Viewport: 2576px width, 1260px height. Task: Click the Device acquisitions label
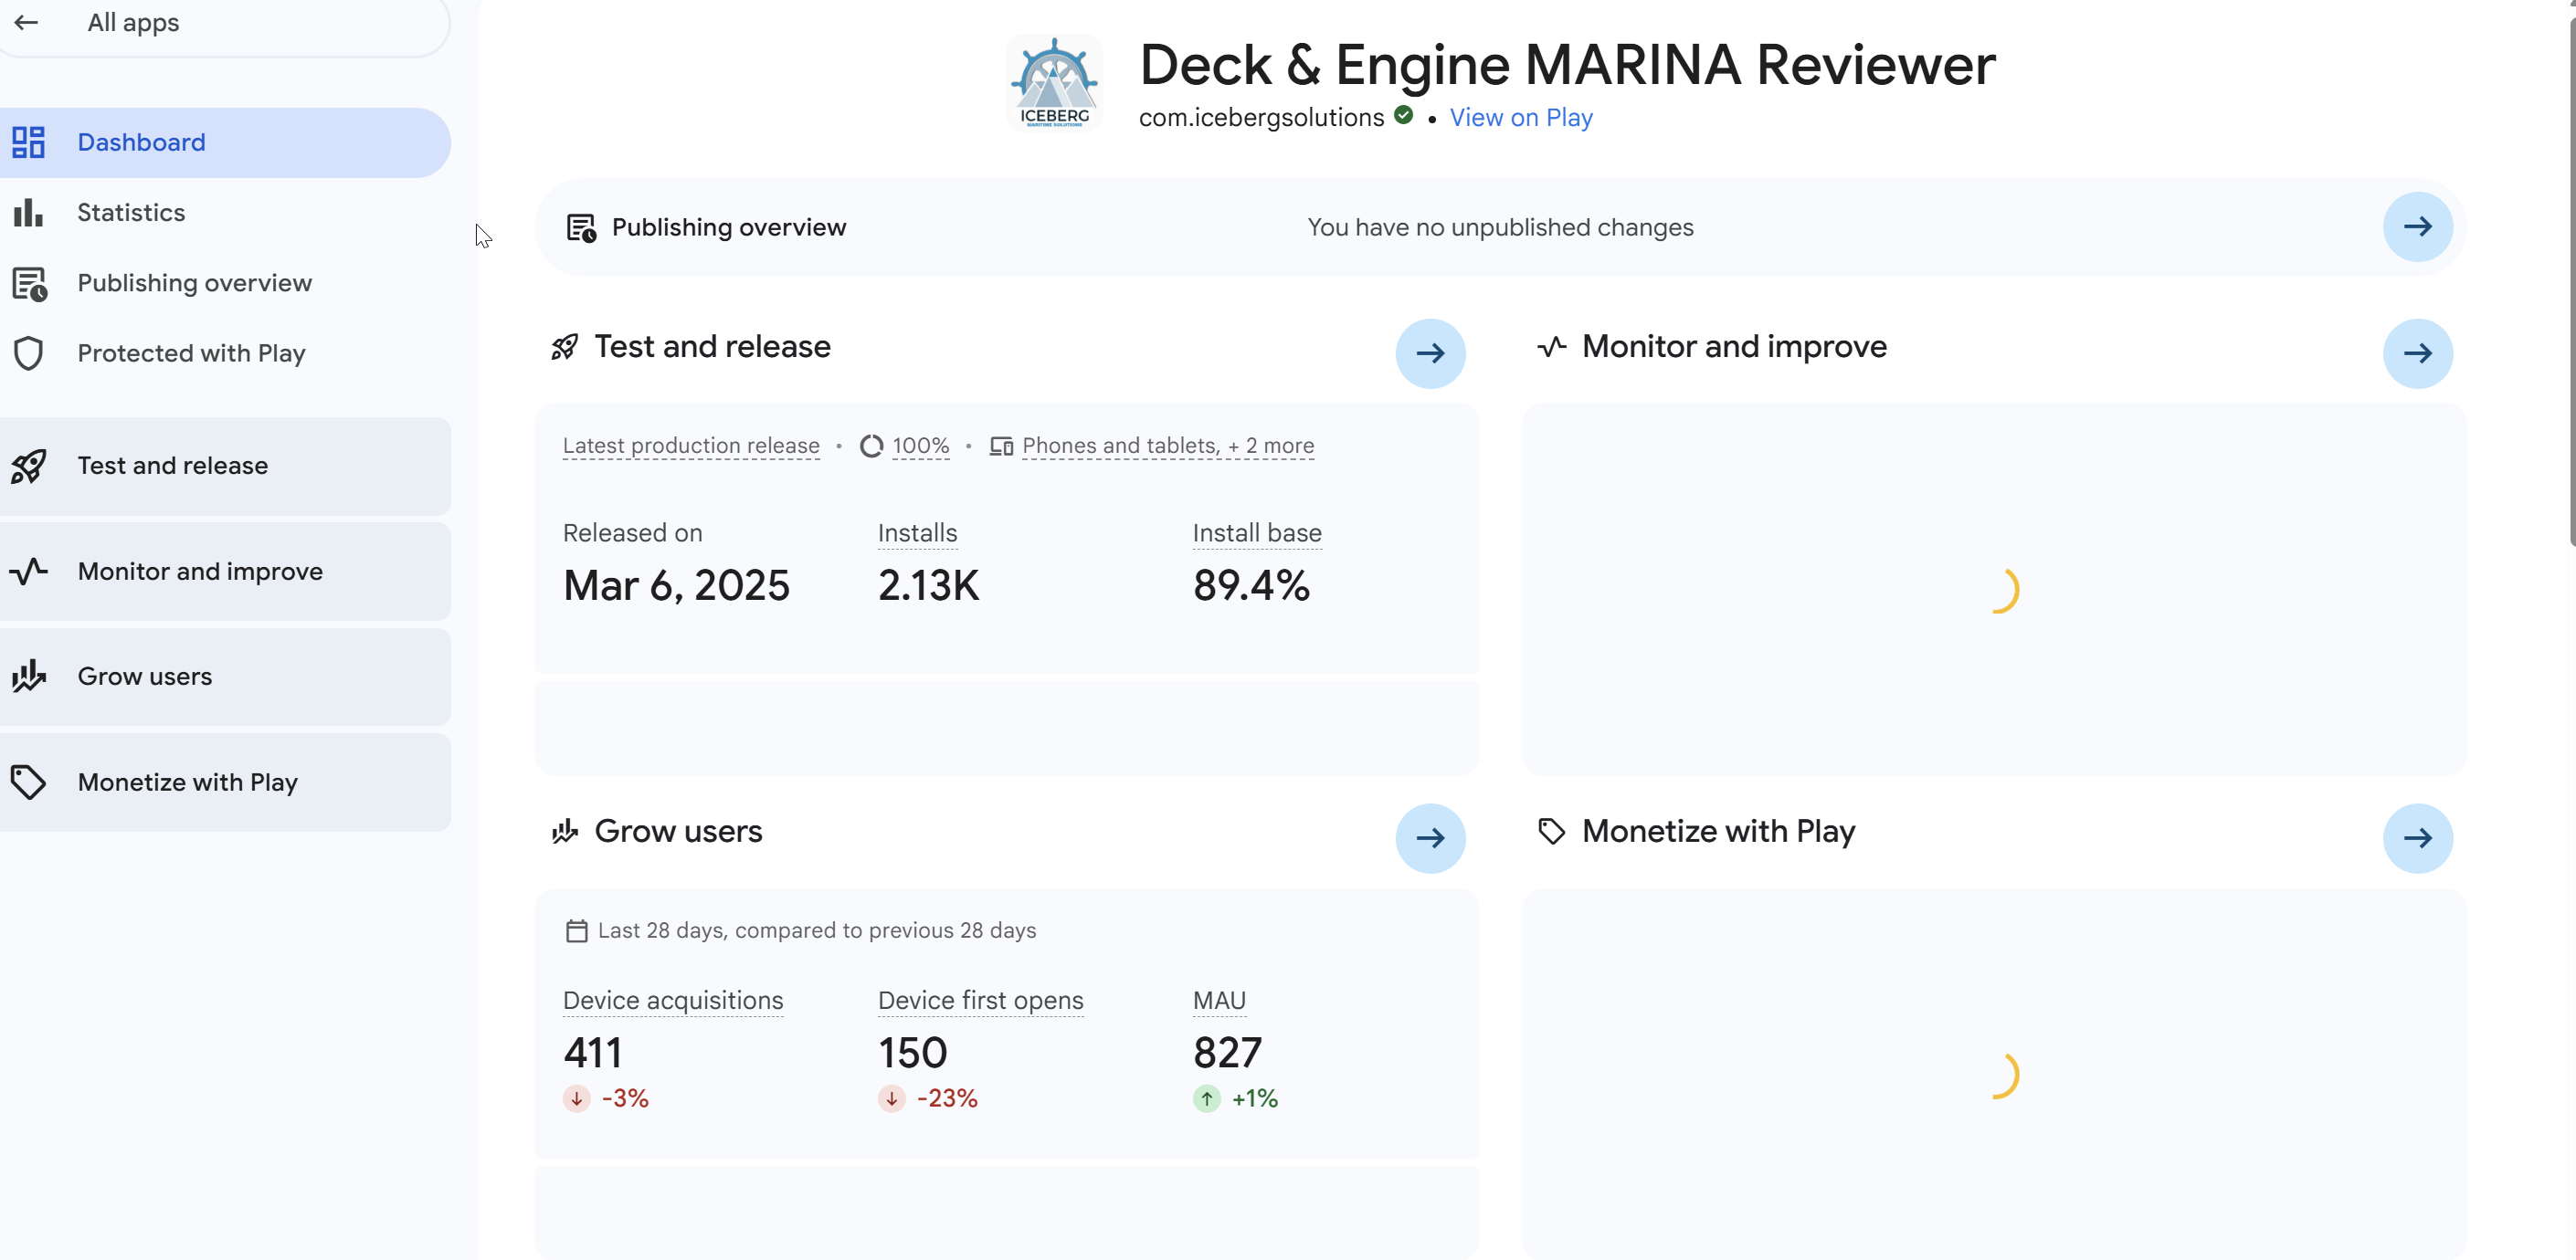[x=673, y=1000]
